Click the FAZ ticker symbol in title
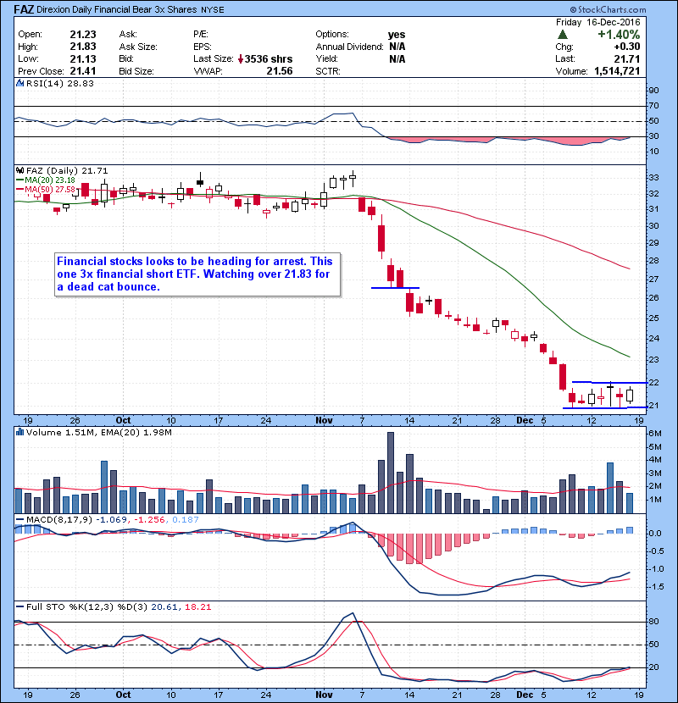 coord(24,9)
